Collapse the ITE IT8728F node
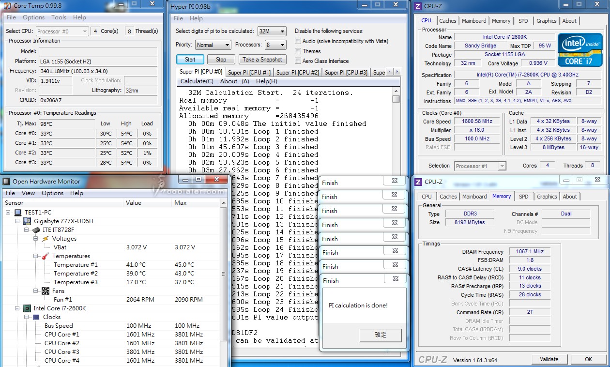 27,230
